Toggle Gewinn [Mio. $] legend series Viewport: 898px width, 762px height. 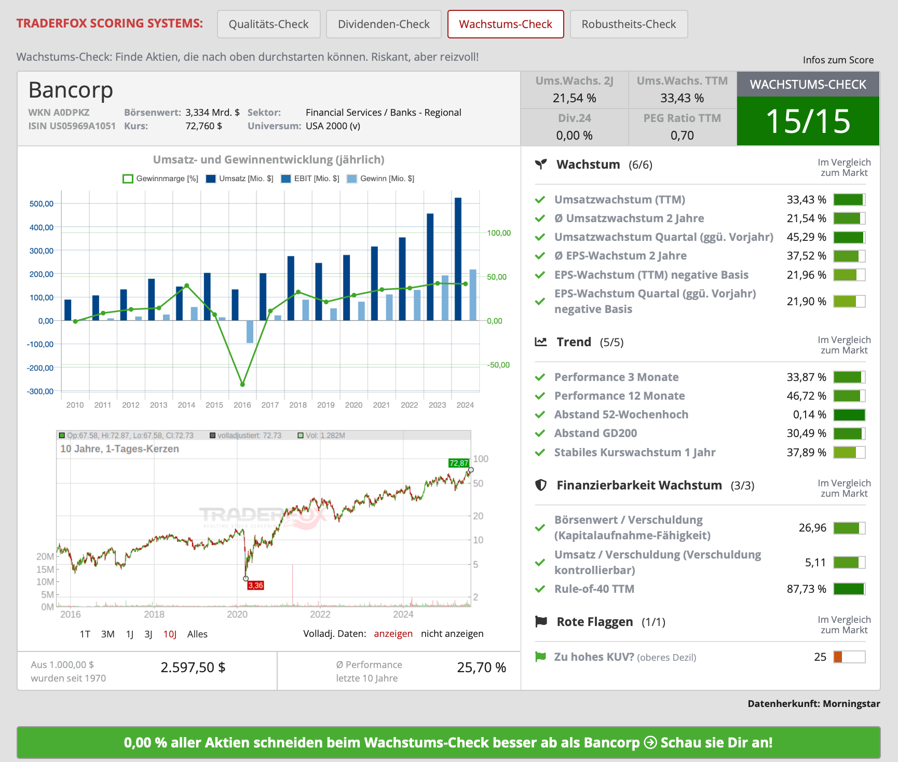tap(380, 179)
